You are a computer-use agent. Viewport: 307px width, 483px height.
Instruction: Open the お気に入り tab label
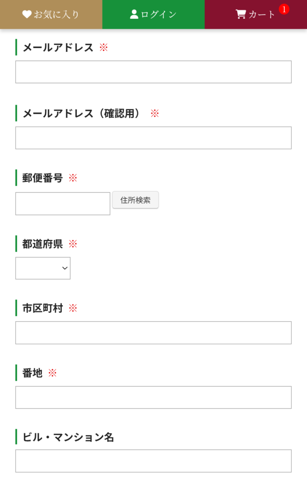pyautogui.click(x=57, y=15)
